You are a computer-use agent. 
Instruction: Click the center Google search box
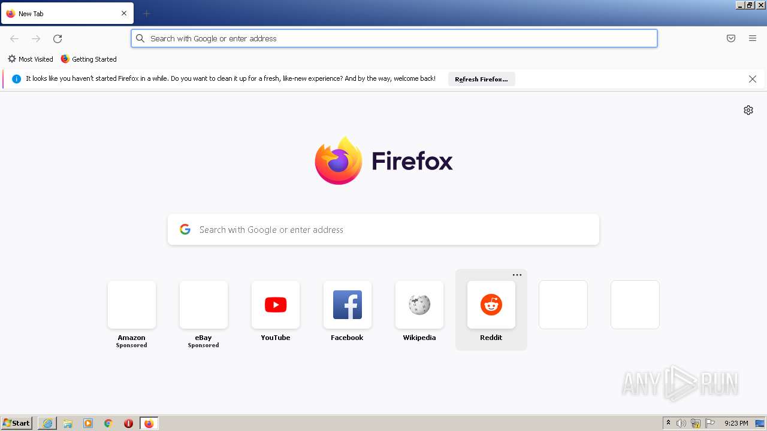383,230
